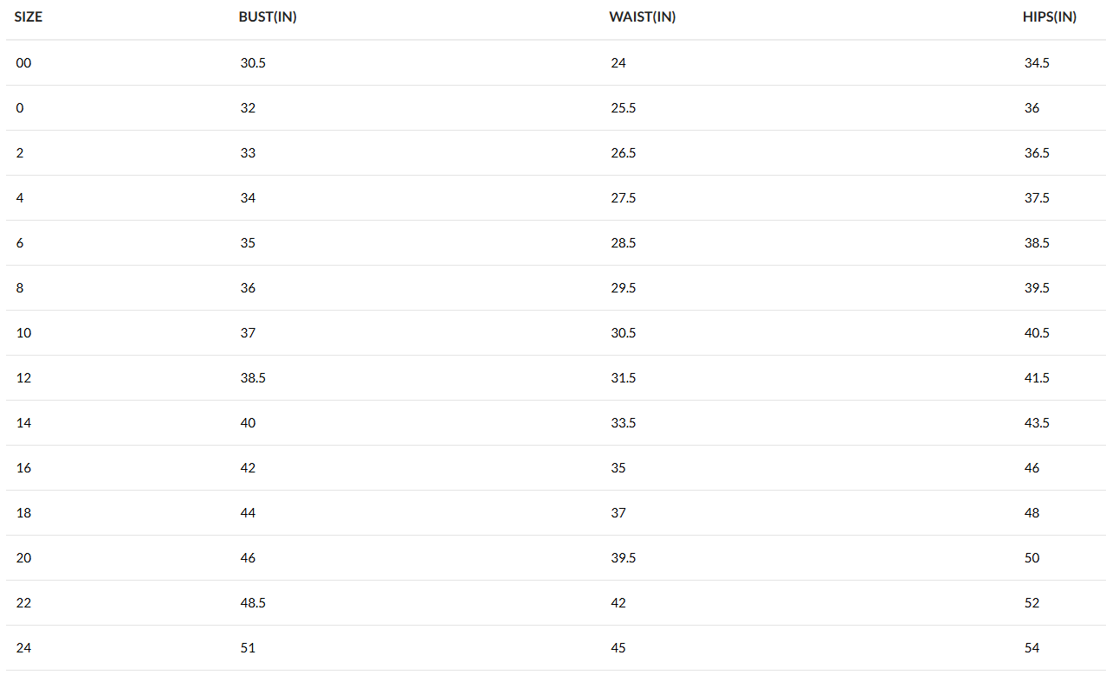Image resolution: width=1106 pixels, height=681 pixels.
Task: Click the WAIST(IN) column header
Action: pyautogui.click(x=643, y=17)
